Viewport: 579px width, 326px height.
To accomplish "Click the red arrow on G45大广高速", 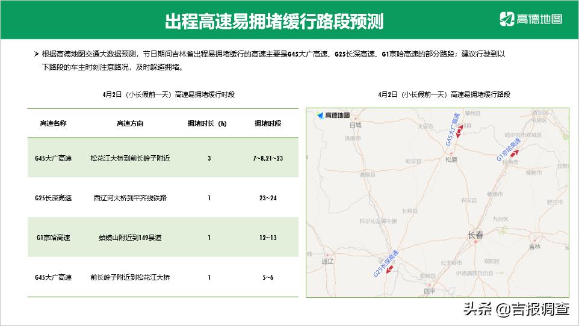I will point(459,131).
